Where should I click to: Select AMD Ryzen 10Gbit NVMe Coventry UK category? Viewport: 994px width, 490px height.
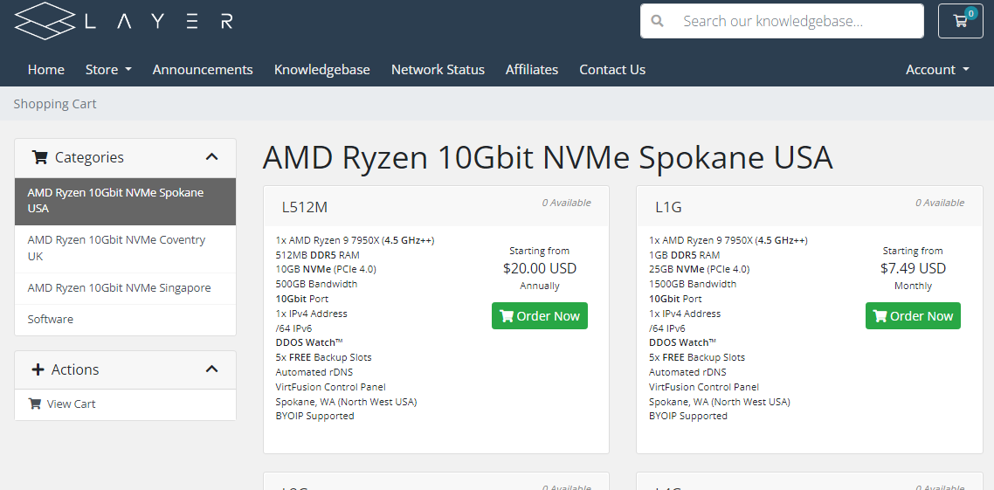pyautogui.click(x=126, y=248)
